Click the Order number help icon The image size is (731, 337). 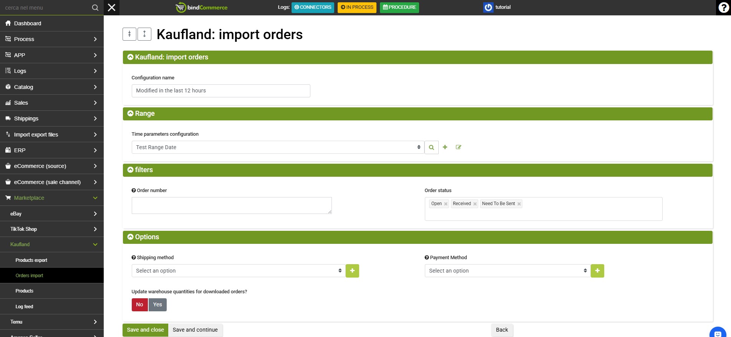click(x=134, y=191)
